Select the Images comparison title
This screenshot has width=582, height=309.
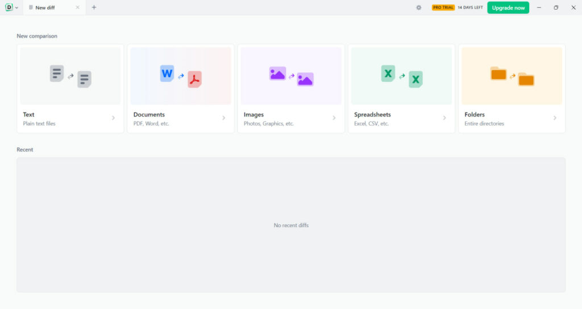point(253,115)
